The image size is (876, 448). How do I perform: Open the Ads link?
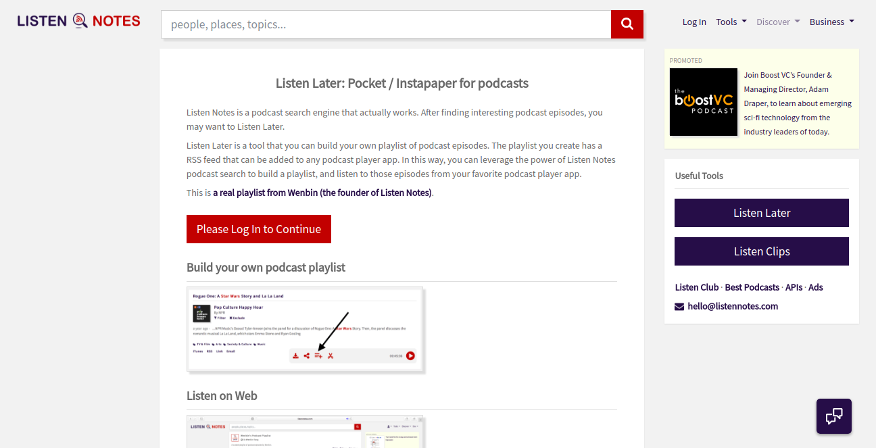pos(816,287)
